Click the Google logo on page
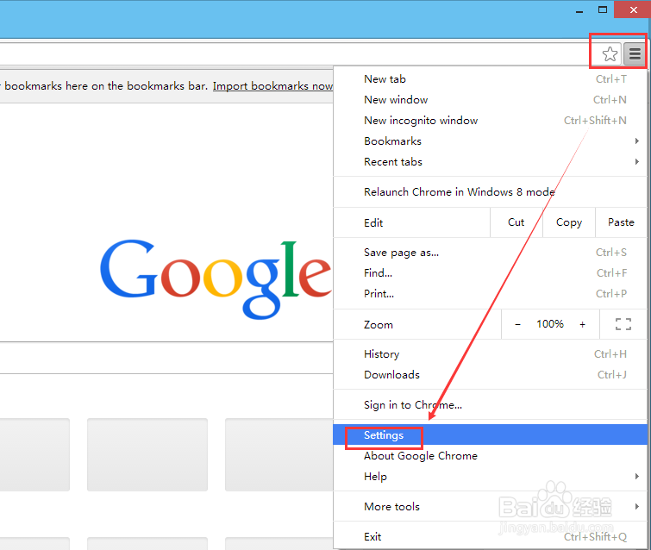651x550 pixels. [x=216, y=279]
